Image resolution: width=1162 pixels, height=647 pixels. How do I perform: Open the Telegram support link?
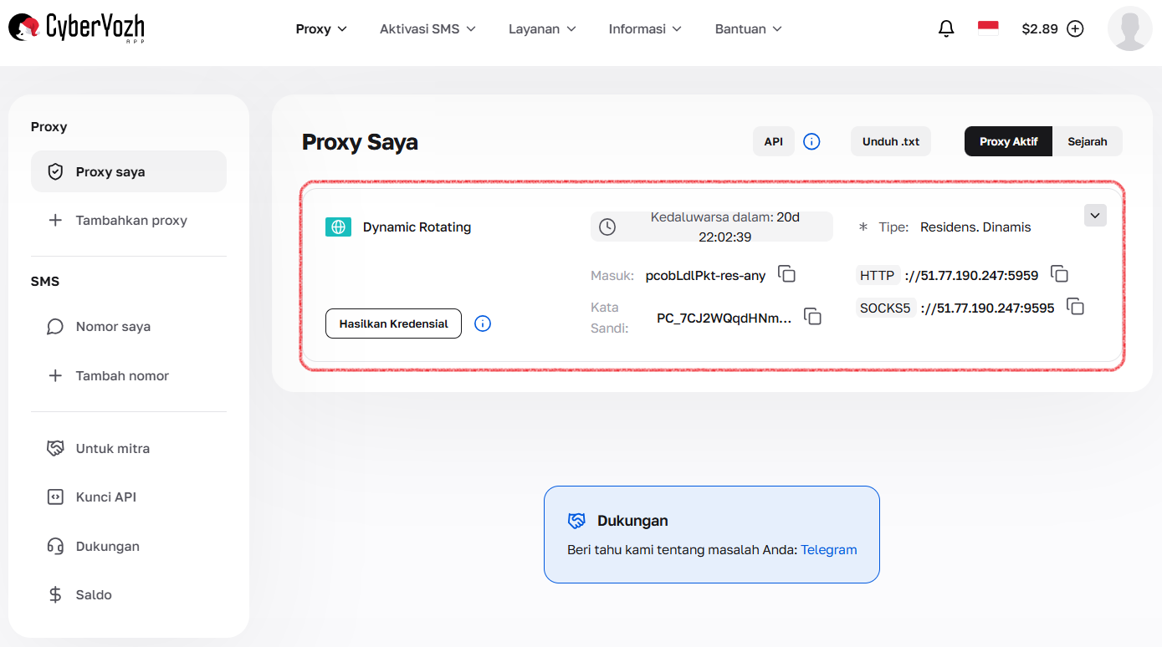coord(828,549)
